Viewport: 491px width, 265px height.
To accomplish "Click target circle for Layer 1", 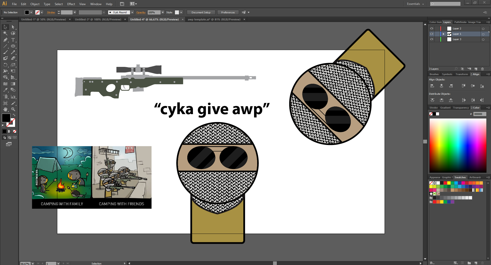I will [x=483, y=34].
